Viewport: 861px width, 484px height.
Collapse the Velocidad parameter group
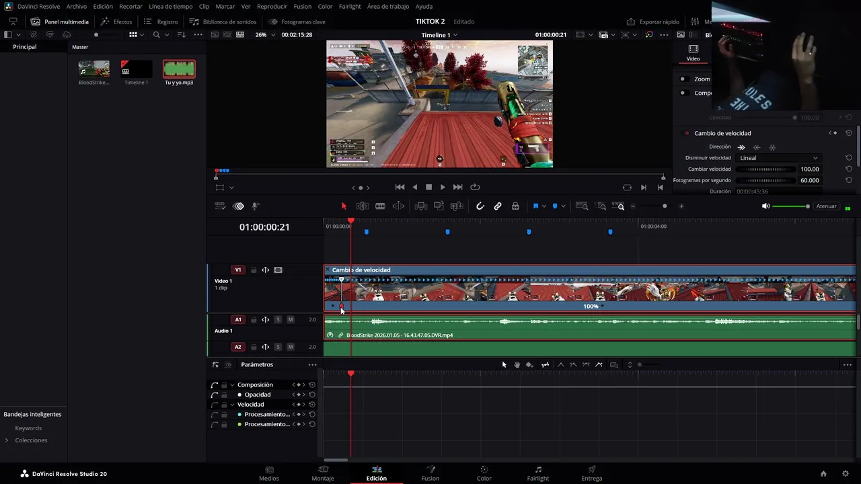click(x=232, y=405)
